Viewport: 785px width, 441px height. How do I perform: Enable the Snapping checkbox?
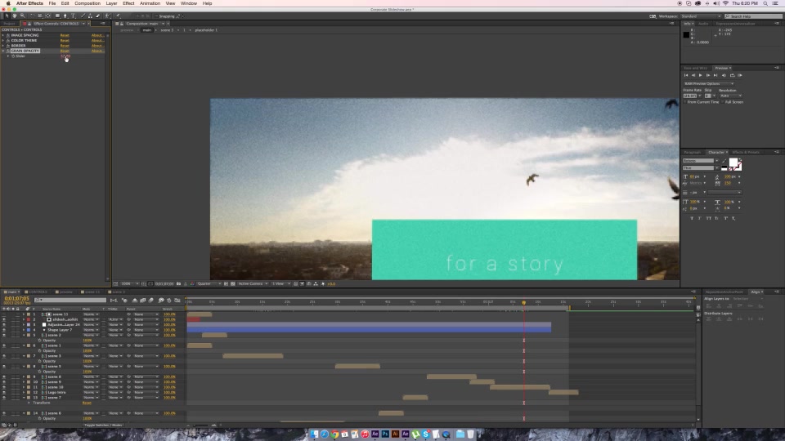pos(156,16)
